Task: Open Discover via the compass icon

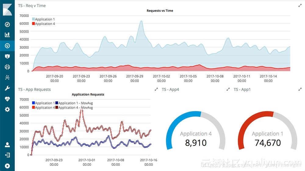Action: click(7, 24)
